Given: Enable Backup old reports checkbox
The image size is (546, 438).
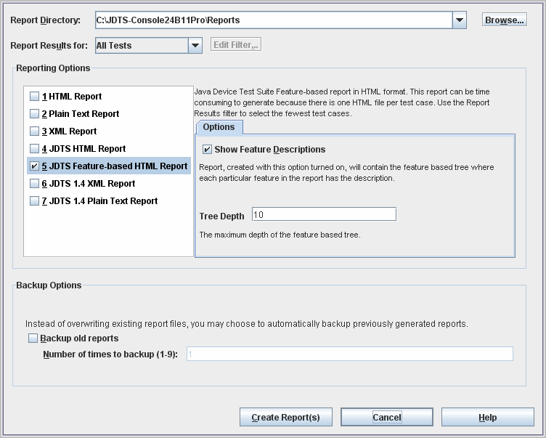Looking at the screenshot, I should [x=33, y=338].
